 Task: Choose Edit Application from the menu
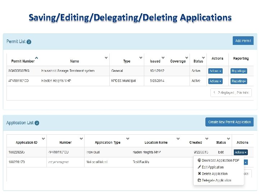[x=213, y=167]
